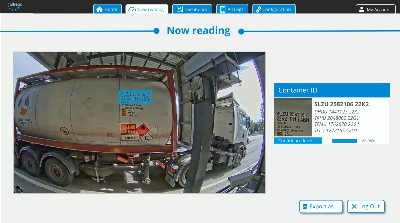Click the gears icon on Configuration tab

pyautogui.click(x=258, y=9)
